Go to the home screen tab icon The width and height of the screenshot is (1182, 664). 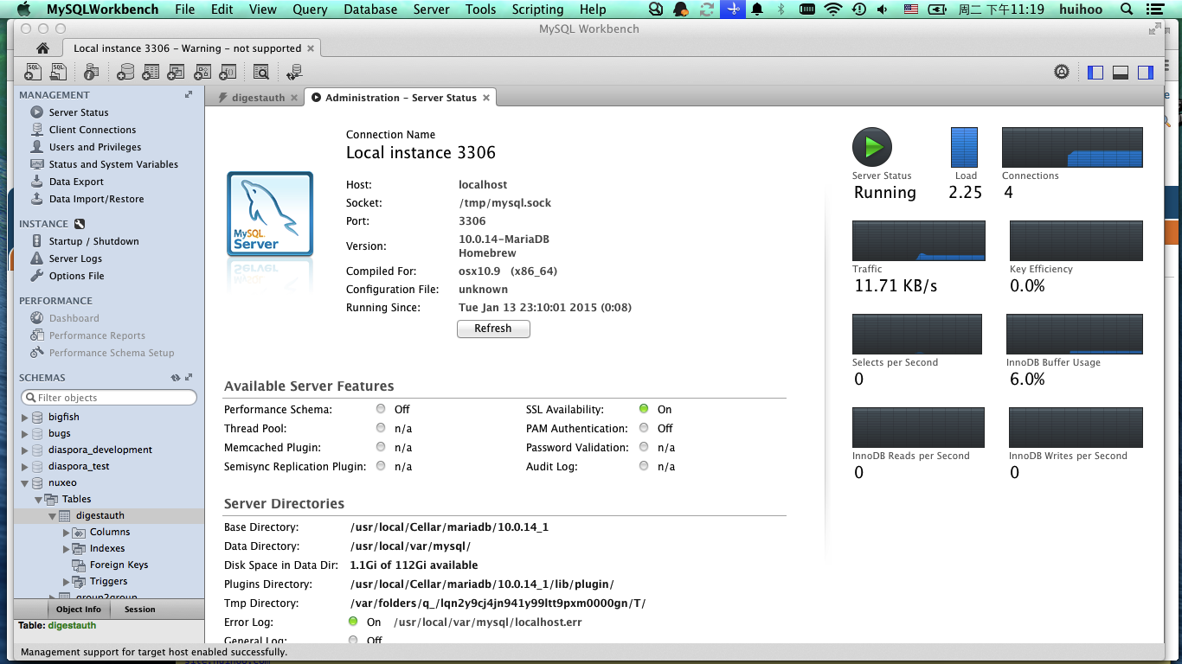[x=42, y=48]
